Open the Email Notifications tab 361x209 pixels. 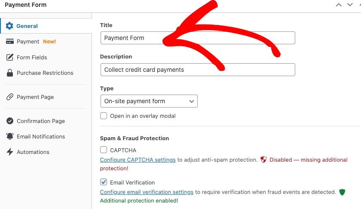point(41,137)
